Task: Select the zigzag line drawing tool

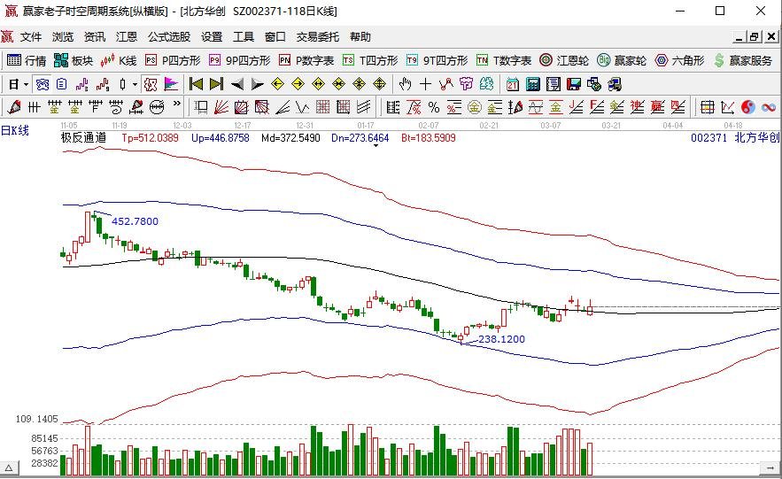Action: click(445, 84)
